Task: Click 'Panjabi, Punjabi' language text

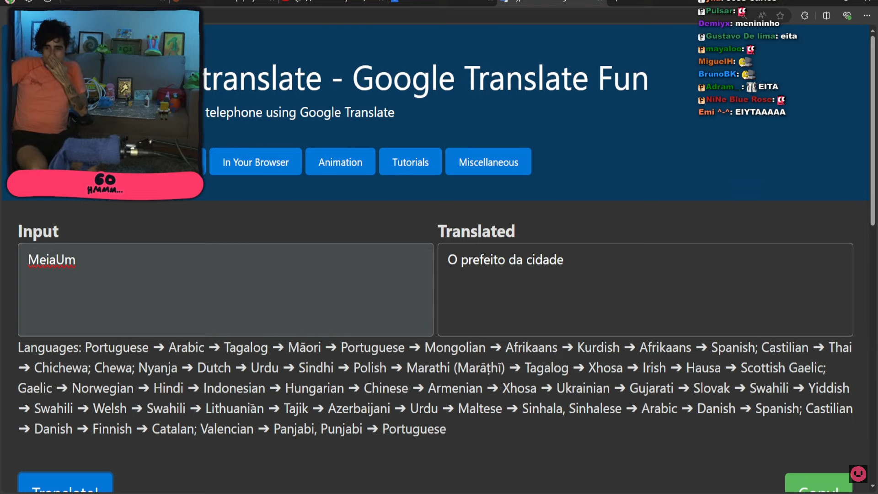Action: coord(318,429)
